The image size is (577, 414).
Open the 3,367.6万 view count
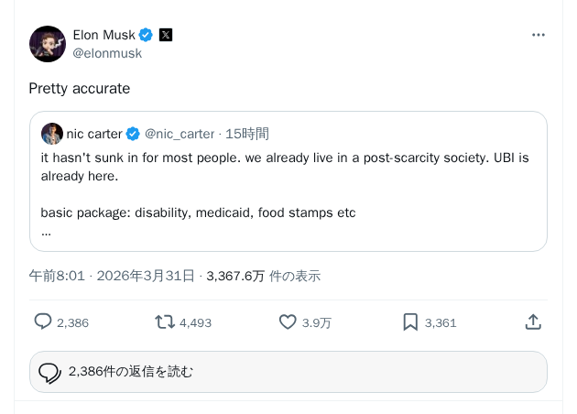tap(235, 276)
